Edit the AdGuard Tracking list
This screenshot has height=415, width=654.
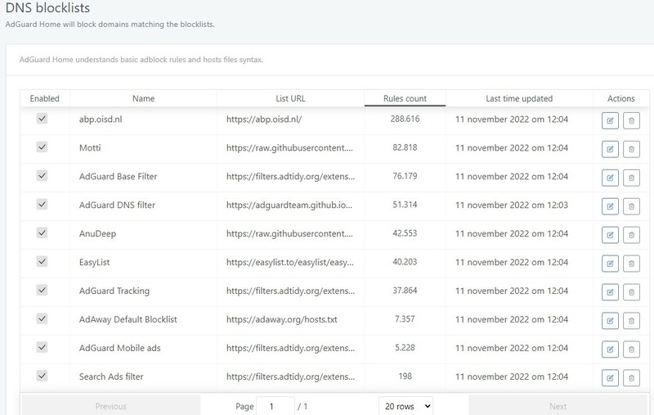pos(610,292)
